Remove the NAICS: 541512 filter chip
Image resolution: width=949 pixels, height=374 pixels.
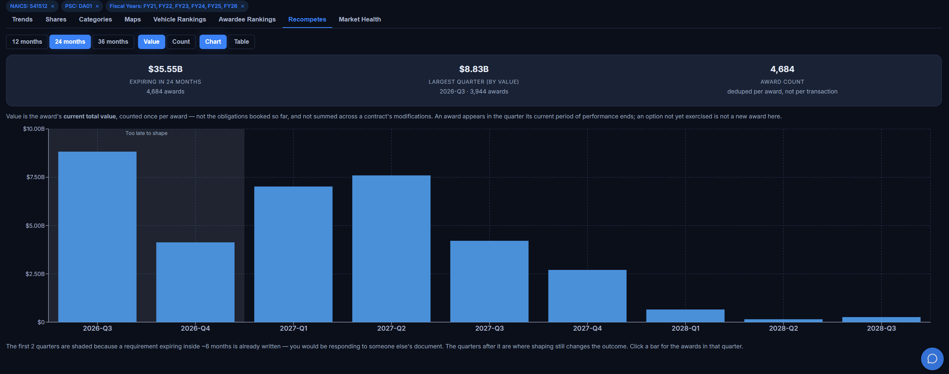coord(53,6)
